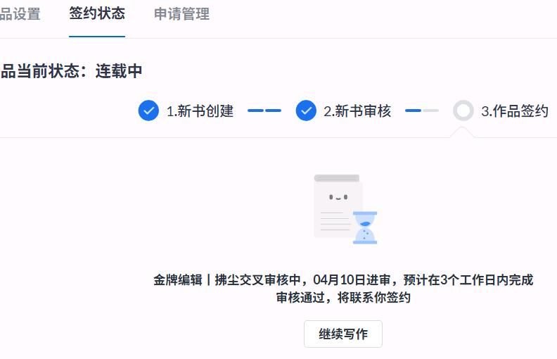Click the document hourglass waiting illustration
The height and width of the screenshot is (359, 557).
[x=345, y=209]
